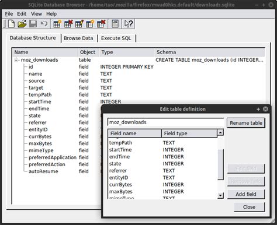Switch to the Database Structure tab

33,38
